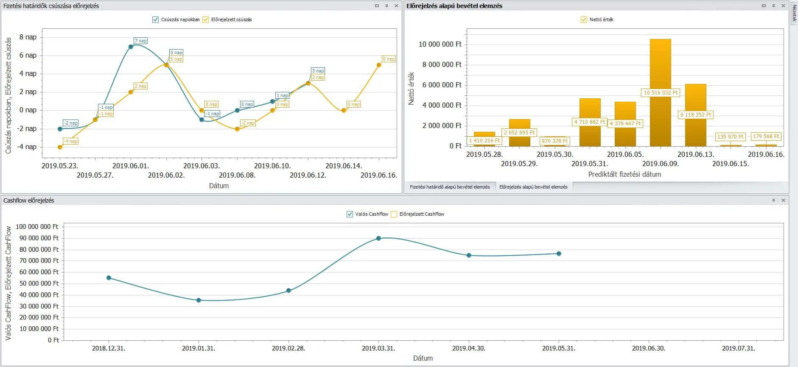Switch to Fizetési határidő alapú bevétel elemzés tab
The image size is (798, 367).
pos(450,187)
